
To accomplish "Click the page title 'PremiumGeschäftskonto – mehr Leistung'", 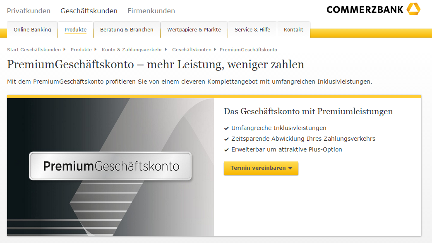I will coord(156,65).
